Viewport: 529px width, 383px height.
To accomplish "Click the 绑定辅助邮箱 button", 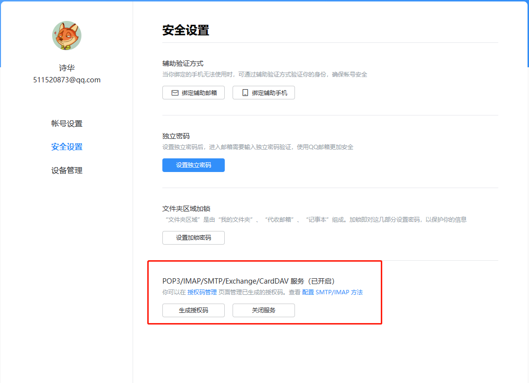I will [x=194, y=93].
